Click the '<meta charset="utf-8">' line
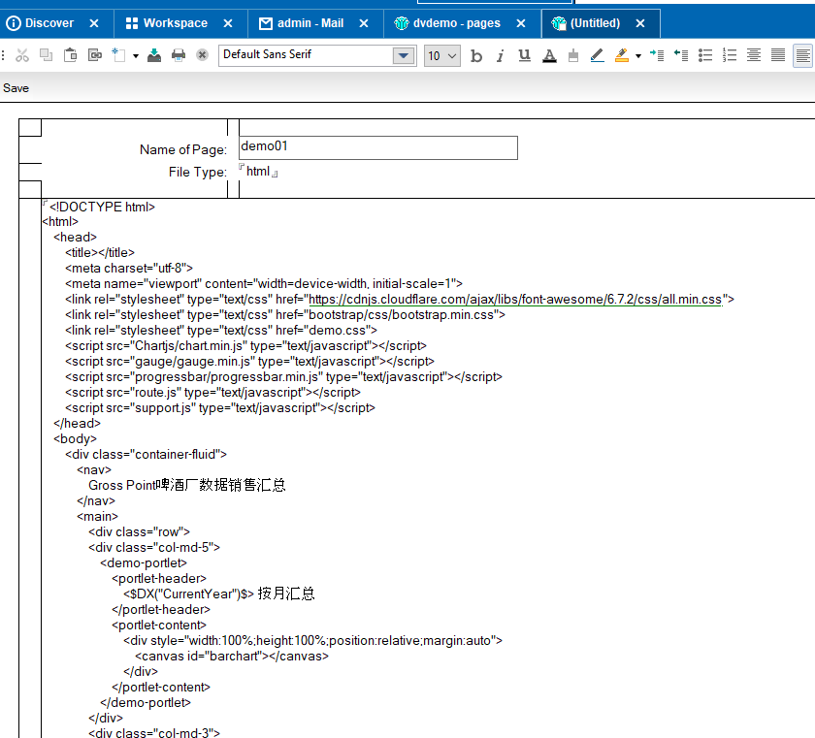 coord(129,269)
